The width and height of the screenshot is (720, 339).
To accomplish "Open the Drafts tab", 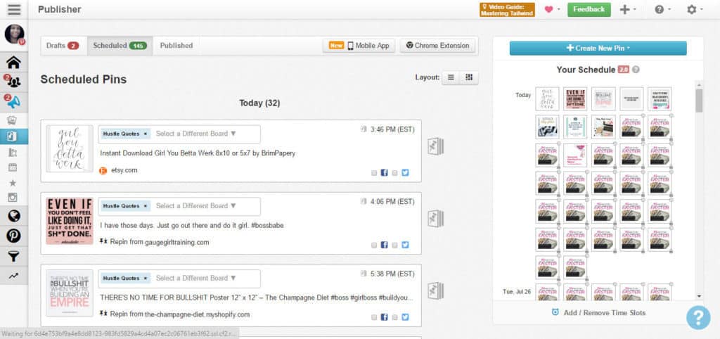I will point(63,46).
